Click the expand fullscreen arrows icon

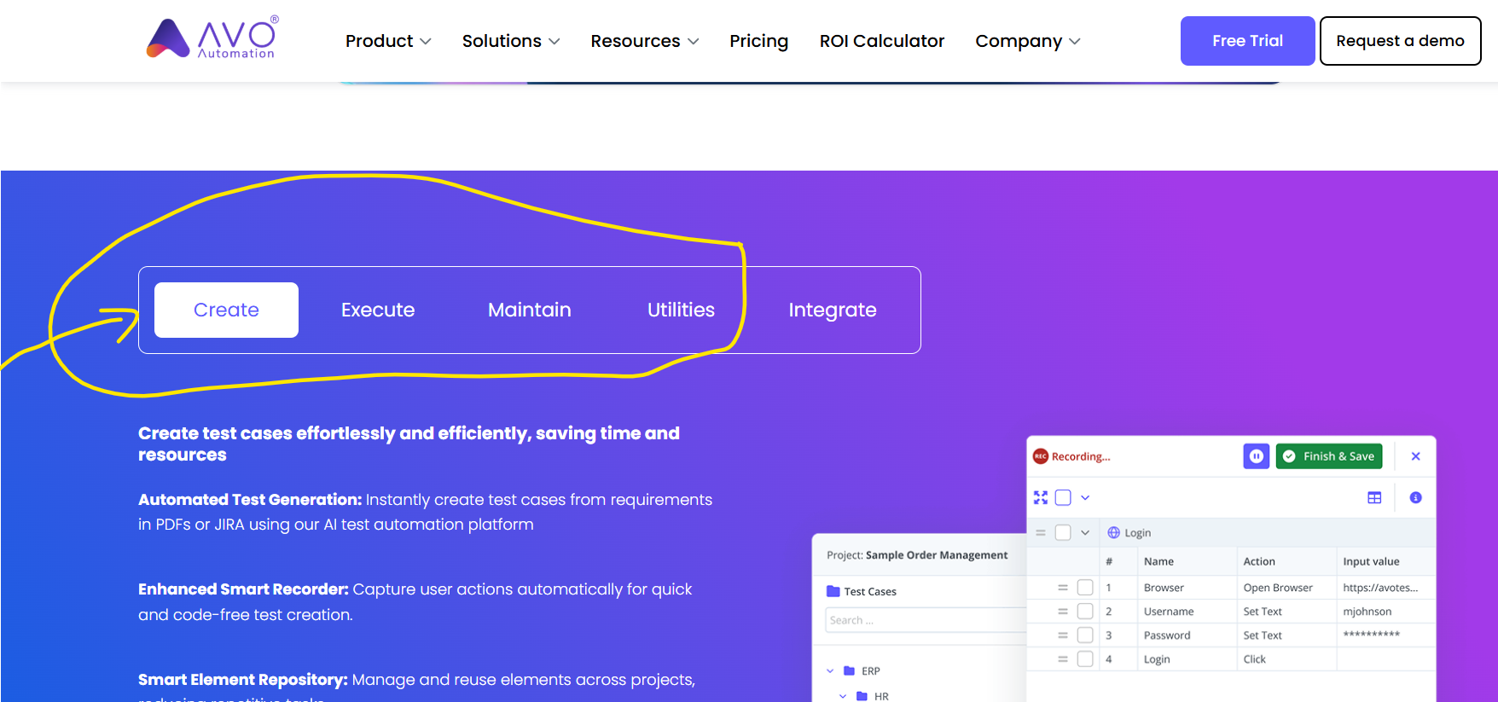(1040, 497)
